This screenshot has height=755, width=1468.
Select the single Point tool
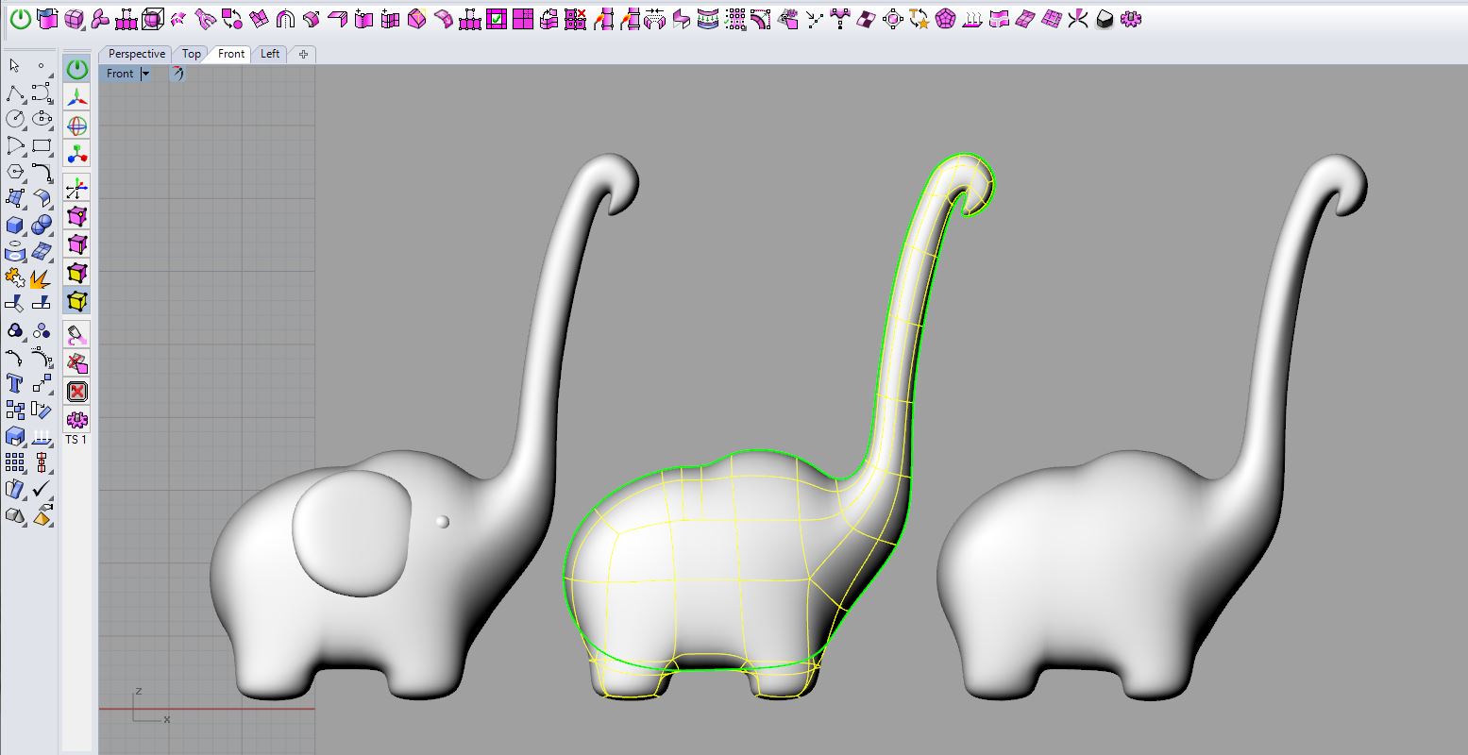(x=42, y=66)
